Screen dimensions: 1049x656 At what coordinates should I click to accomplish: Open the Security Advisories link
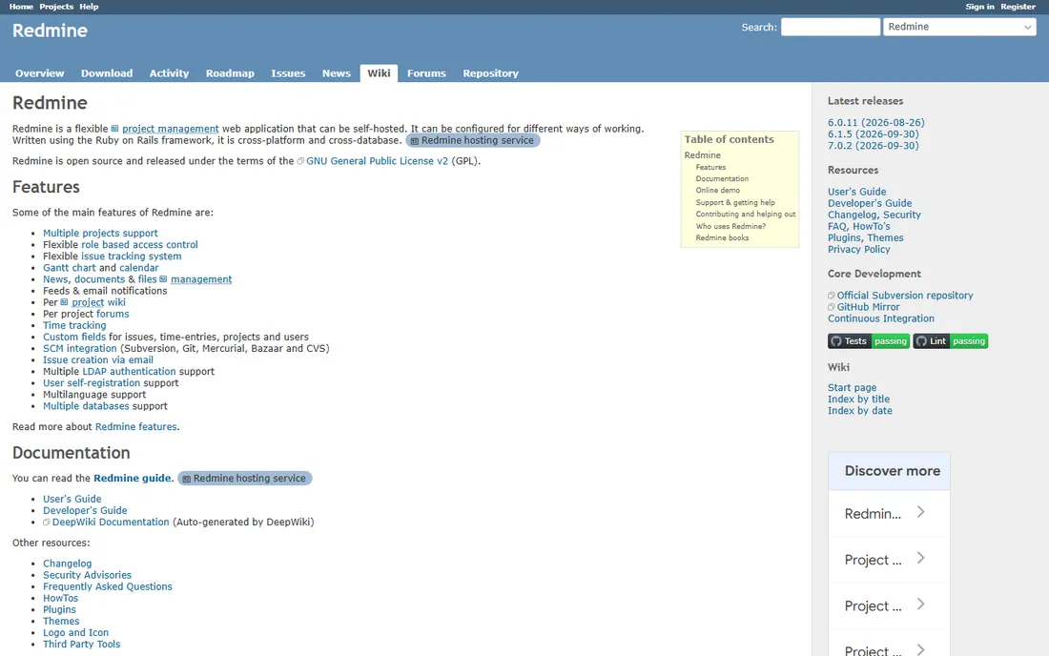pos(87,575)
